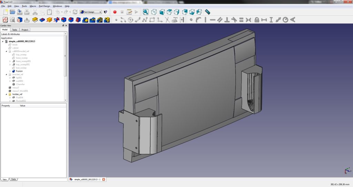353x187 pixels.
Task: Open the Part Design workbench dropdown
Action: [91, 12]
